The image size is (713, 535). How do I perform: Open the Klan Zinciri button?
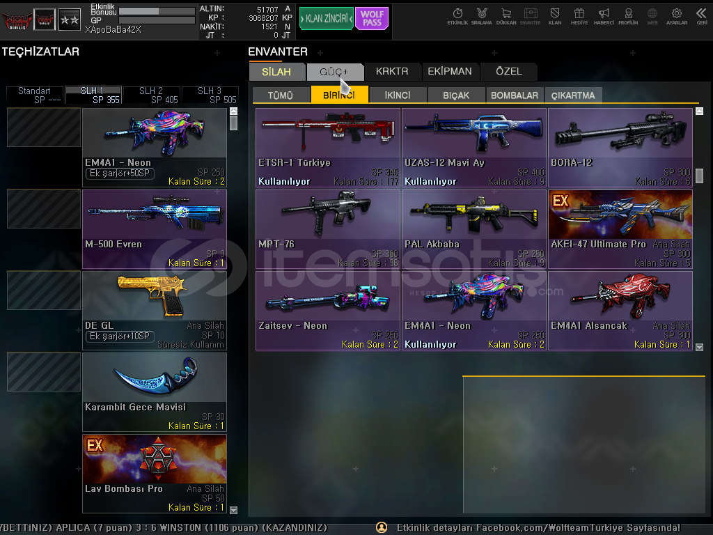326,19
